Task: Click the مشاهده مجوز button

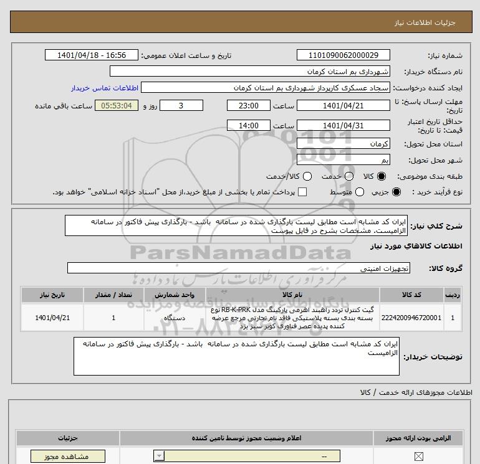Action: click(x=68, y=457)
